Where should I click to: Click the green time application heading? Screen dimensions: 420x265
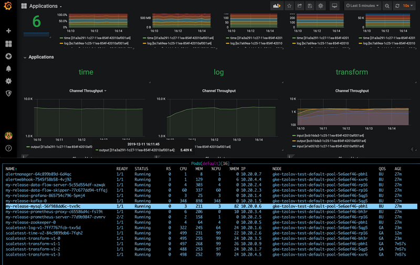pyautogui.click(x=86, y=72)
